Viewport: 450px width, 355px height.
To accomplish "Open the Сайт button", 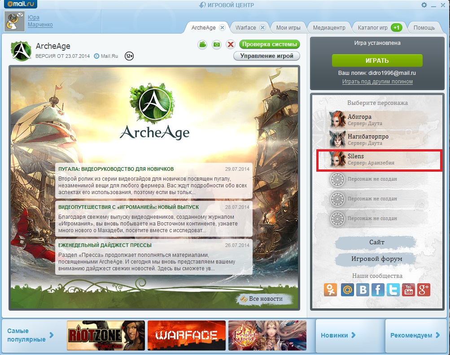I will 376,242.
